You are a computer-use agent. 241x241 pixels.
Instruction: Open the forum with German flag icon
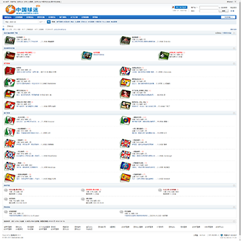click(x=10, y=94)
